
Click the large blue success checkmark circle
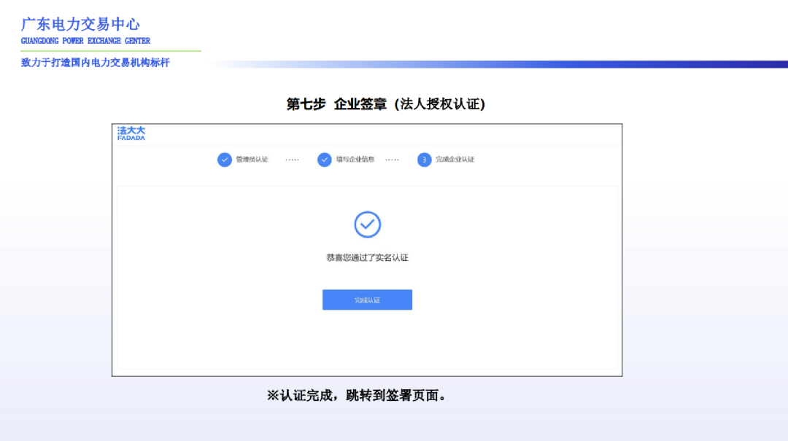click(367, 225)
